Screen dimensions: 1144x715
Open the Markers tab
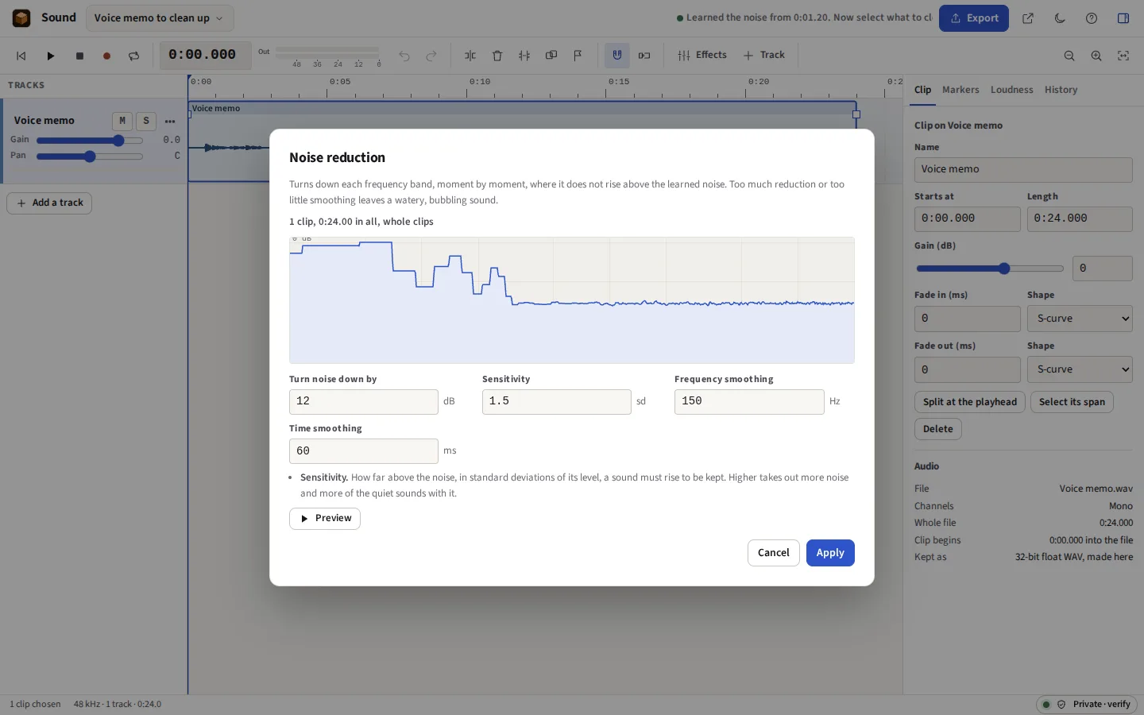coord(960,90)
